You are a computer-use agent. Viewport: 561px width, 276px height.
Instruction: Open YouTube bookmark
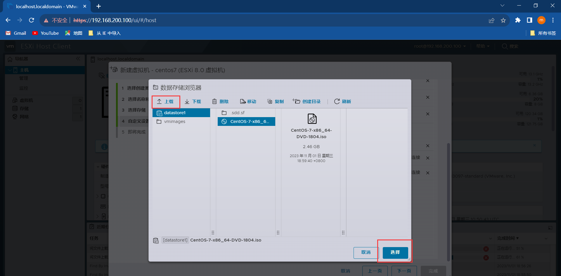(x=46, y=33)
